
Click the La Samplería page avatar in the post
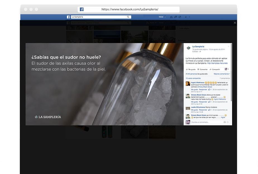tap(188, 48)
